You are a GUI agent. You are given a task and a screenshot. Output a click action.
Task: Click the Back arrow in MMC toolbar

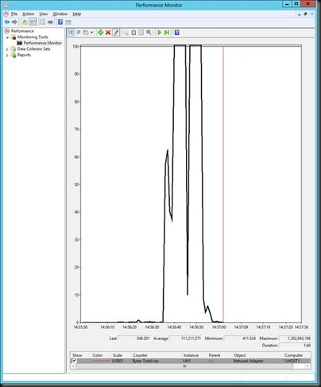click(7, 22)
